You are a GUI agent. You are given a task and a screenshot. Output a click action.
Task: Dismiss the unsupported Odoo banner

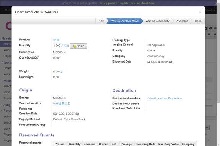(x=216, y=3)
